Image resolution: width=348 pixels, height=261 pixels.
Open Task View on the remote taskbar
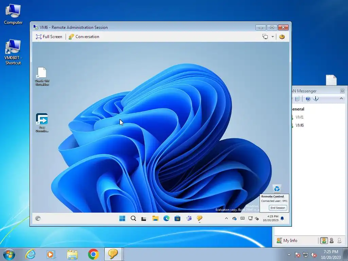(x=144, y=219)
